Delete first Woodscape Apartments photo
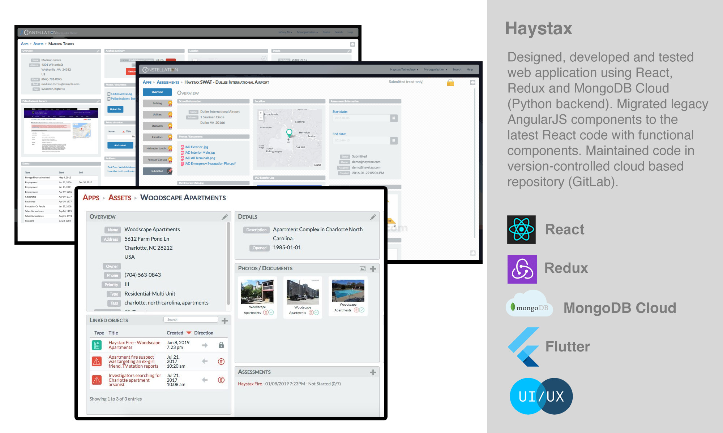This screenshot has height=433, width=723. [266, 312]
